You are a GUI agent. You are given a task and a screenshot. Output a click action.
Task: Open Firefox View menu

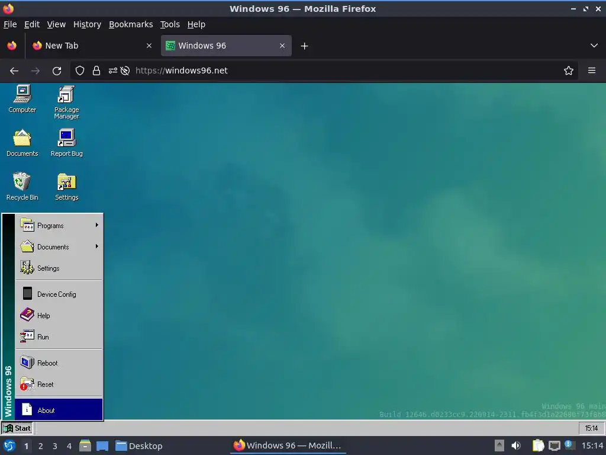pyautogui.click(x=56, y=24)
